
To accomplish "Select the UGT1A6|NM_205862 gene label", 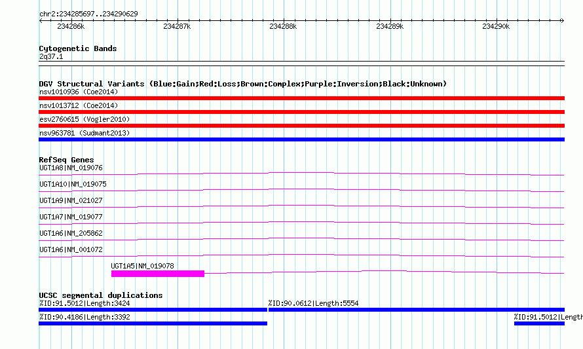I will click(x=71, y=233).
